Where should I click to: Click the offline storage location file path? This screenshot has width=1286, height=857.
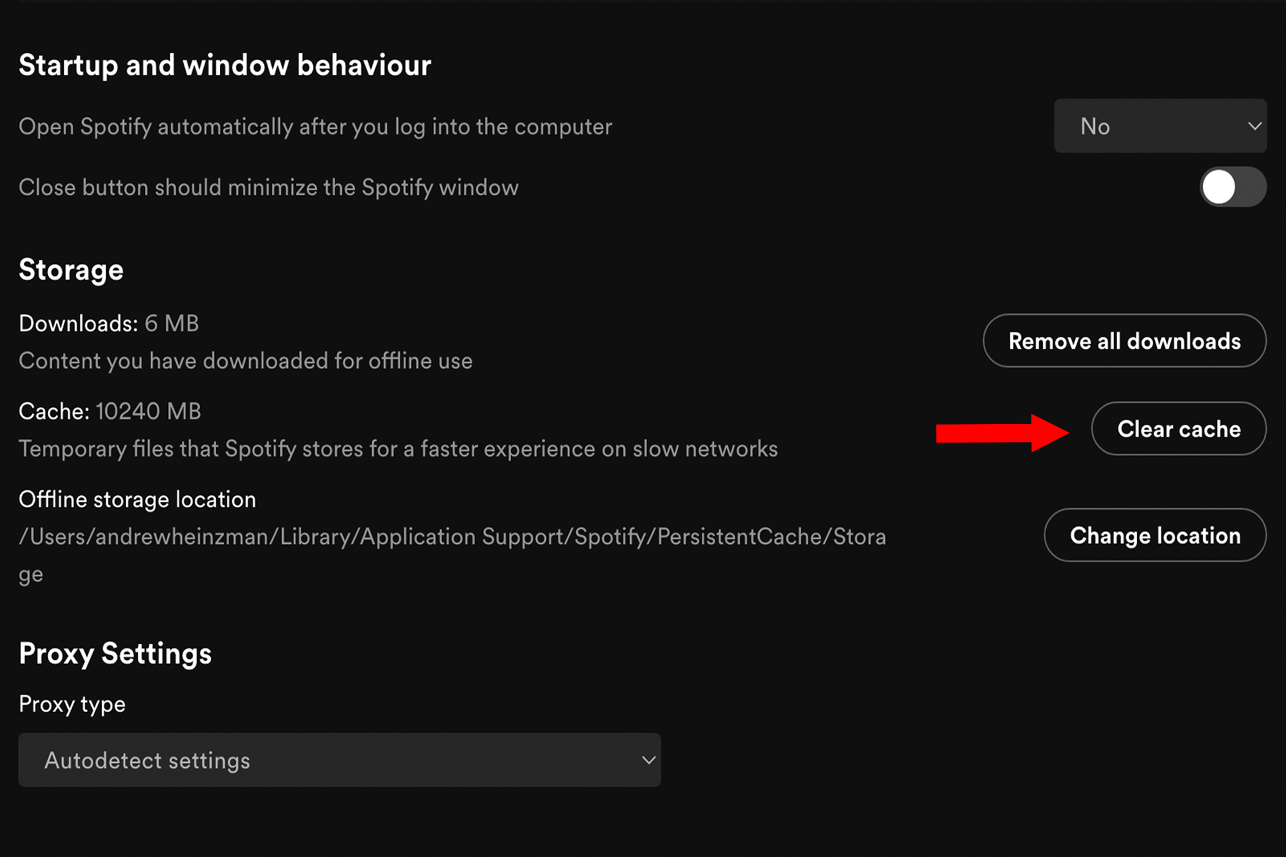pos(452,536)
